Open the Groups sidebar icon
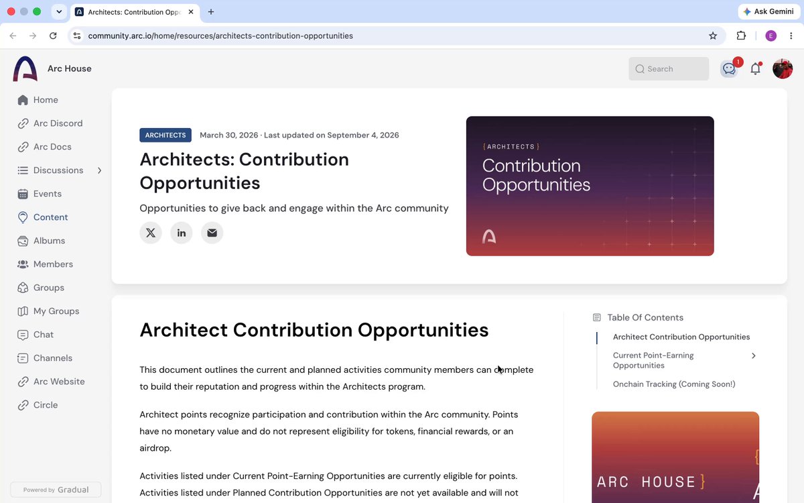Viewport: 804px width, 503px height. pyautogui.click(x=23, y=288)
